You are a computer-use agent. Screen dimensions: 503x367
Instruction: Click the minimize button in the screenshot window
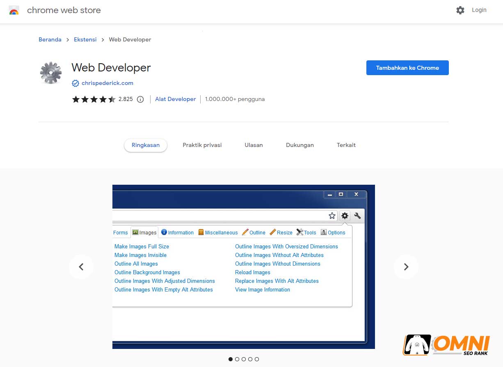(329, 194)
